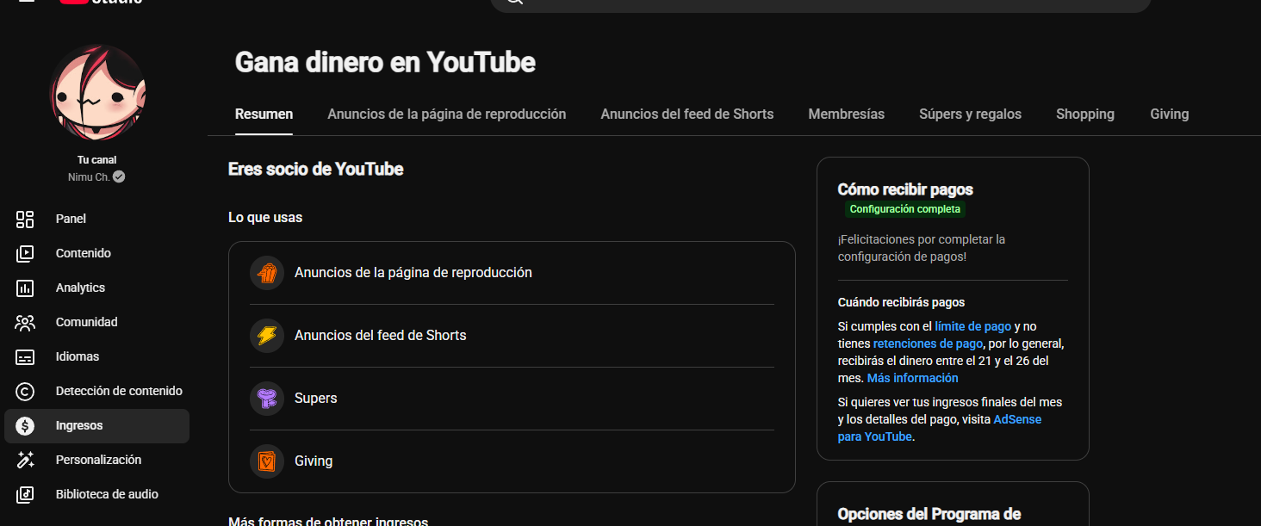Click the Comunidad label in sidebar
This screenshot has height=526, width=1261.
point(86,322)
